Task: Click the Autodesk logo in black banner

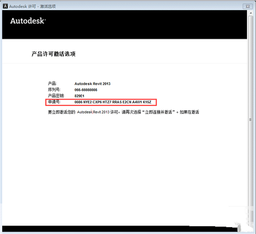Action: click(28, 21)
